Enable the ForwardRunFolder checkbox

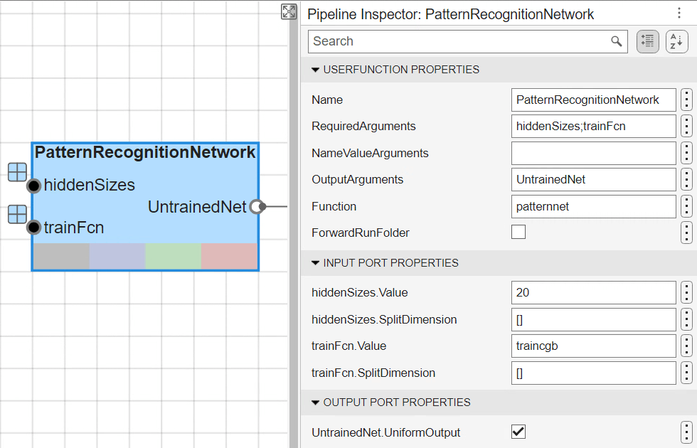pos(518,232)
